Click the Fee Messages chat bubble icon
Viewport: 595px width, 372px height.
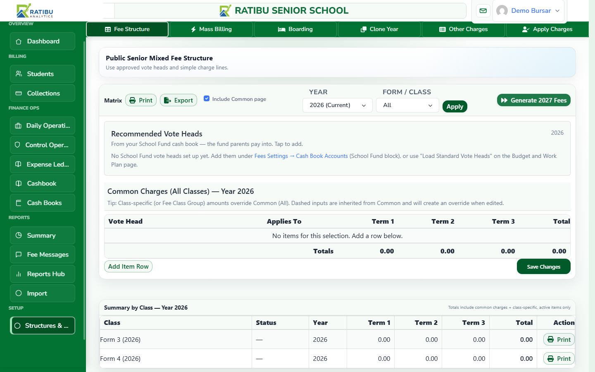click(x=19, y=255)
